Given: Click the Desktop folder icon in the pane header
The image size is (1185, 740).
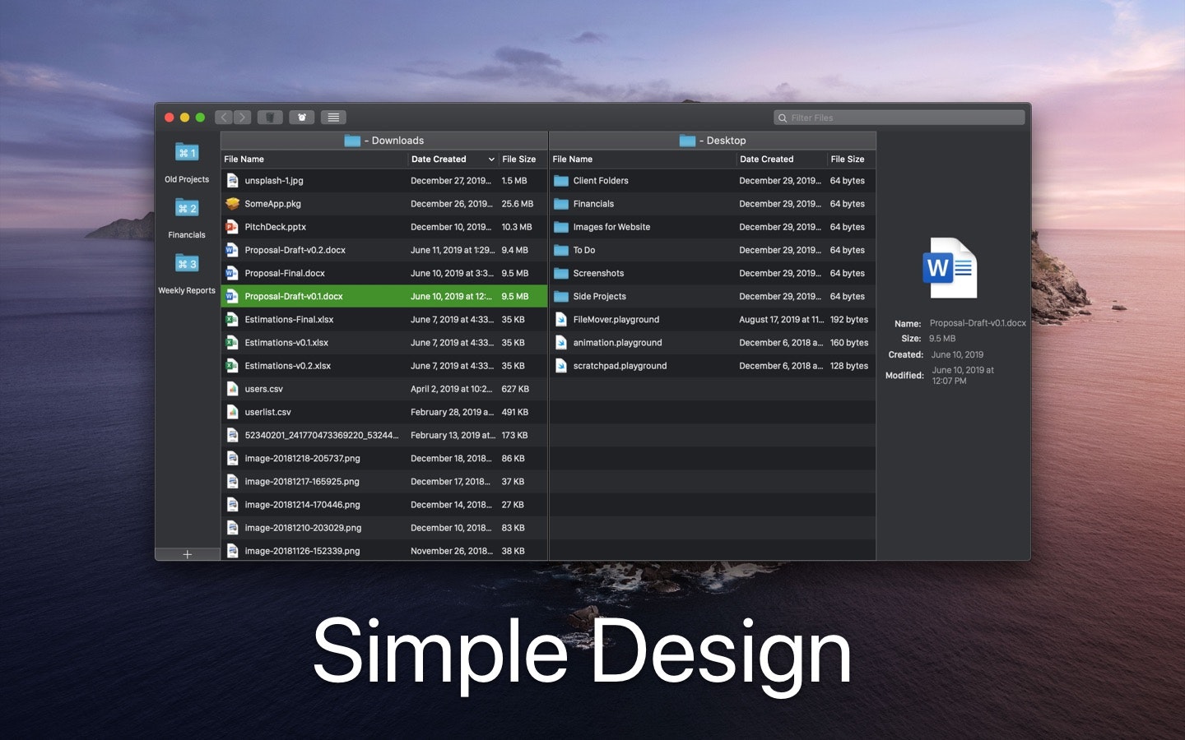Looking at the screenshot, I should pyautogui.click(x=688, y=140).
